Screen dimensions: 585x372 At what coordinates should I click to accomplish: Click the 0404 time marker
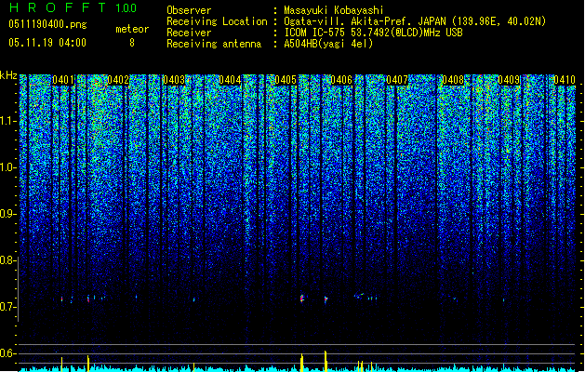tap(230, 80)
